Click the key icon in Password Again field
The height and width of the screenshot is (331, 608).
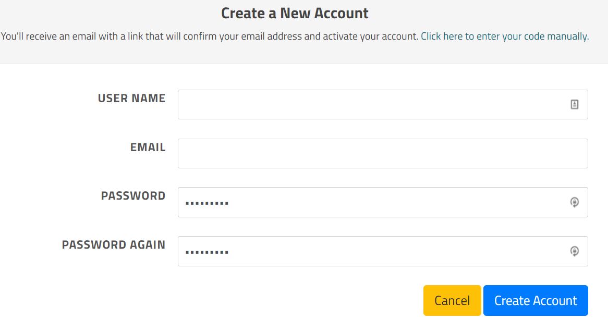coord(574,251)
